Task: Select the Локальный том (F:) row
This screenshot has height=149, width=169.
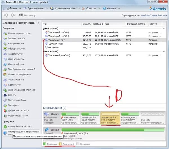Action: (104, 33)
